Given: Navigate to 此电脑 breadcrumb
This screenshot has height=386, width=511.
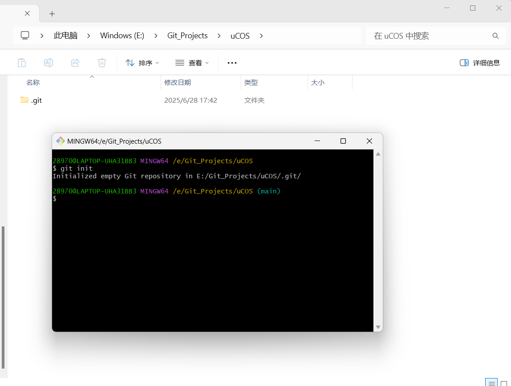Looking at the screenshot, I should pyautogui.click(x=65, y=36).
